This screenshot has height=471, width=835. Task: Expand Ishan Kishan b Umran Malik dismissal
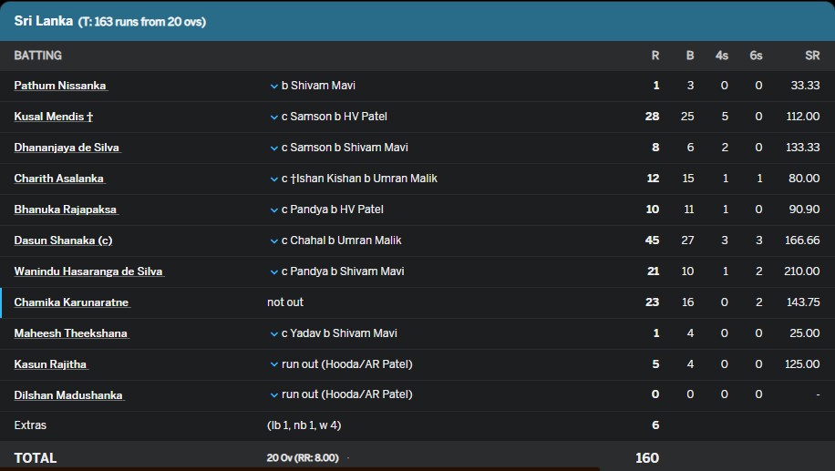click(273, 179)
